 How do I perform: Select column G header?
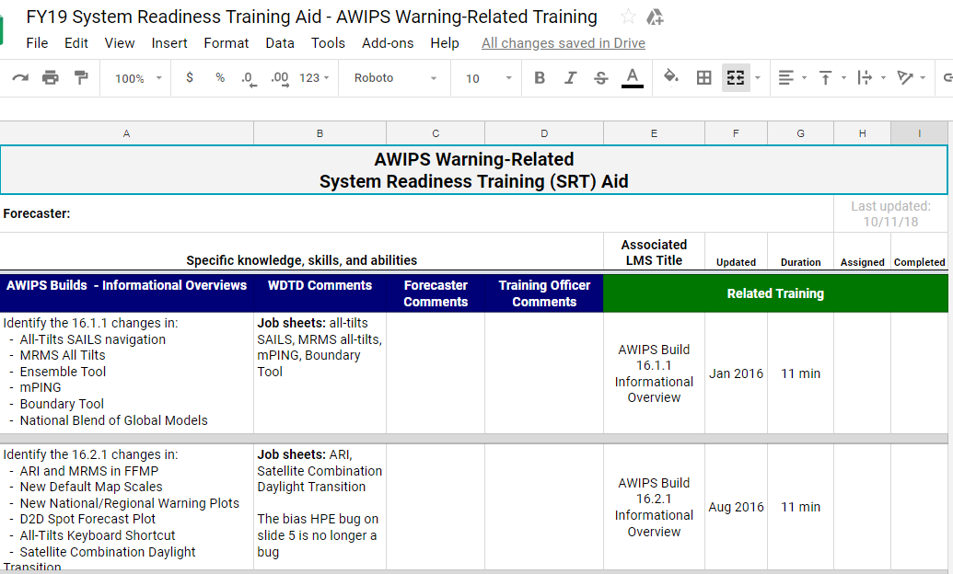click(800, 133)
